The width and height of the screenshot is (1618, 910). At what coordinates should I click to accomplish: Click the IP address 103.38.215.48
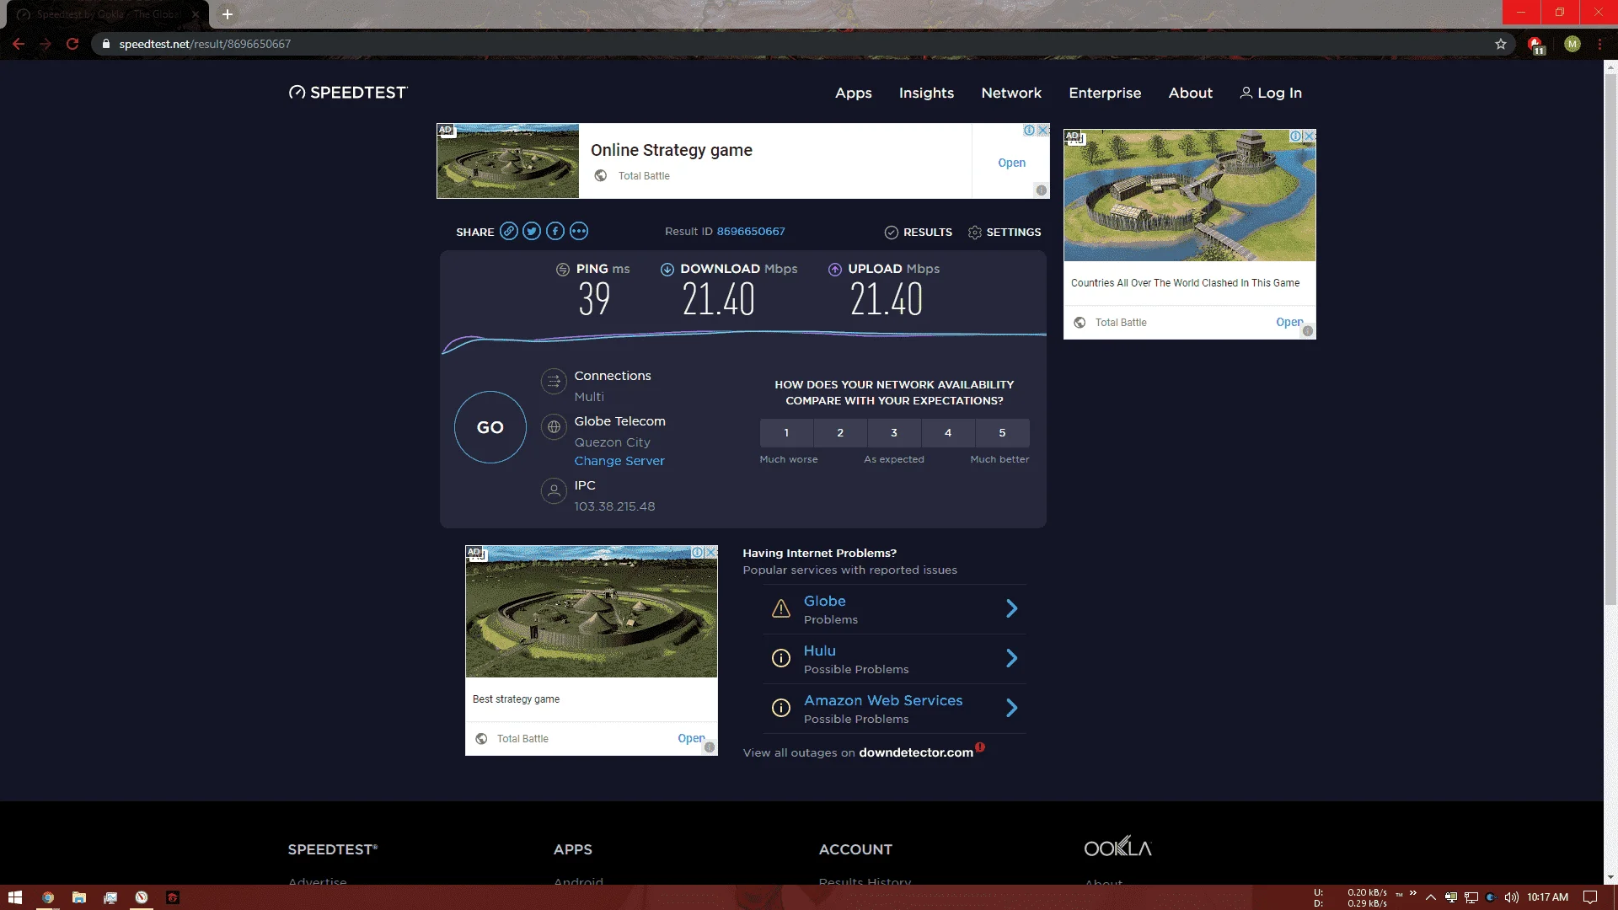pyautogui.click(x=614, y=506)
